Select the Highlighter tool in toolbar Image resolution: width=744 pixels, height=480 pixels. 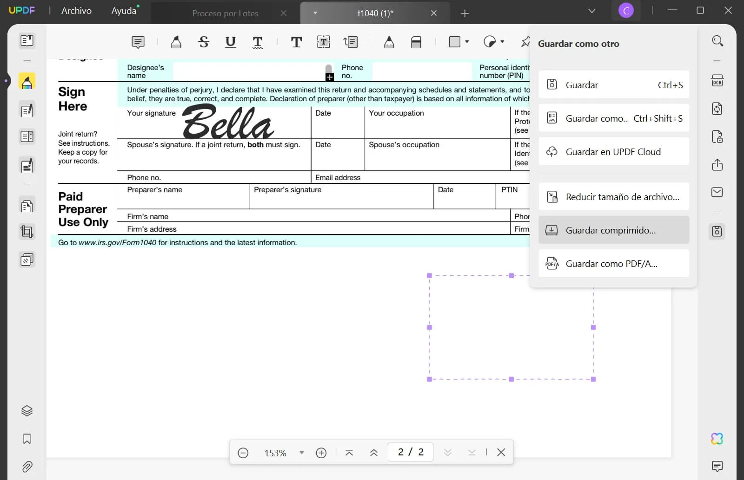[176, 42]
